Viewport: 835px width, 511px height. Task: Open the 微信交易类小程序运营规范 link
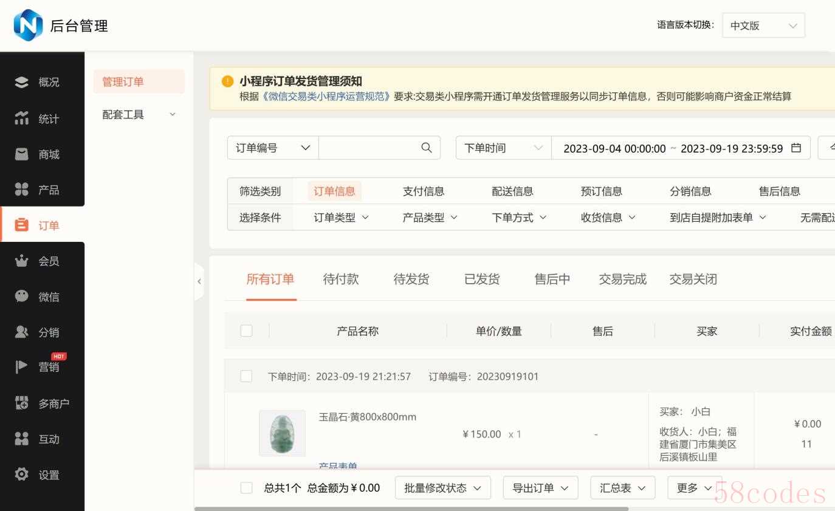326,96
